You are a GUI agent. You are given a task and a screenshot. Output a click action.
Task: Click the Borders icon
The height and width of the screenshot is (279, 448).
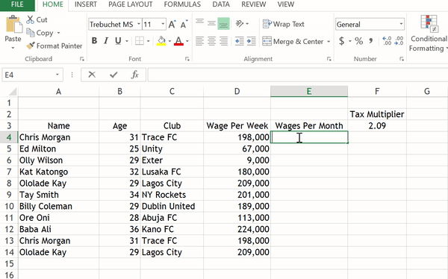[x=140, y=41]
